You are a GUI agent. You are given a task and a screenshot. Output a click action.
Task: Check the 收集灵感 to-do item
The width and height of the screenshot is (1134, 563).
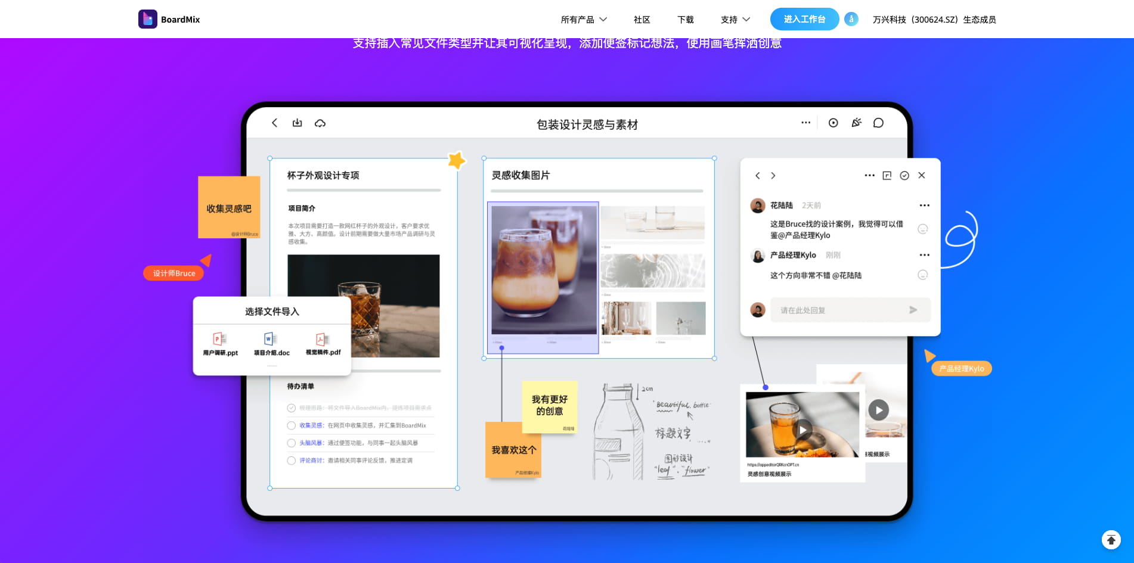click(291, 425)
